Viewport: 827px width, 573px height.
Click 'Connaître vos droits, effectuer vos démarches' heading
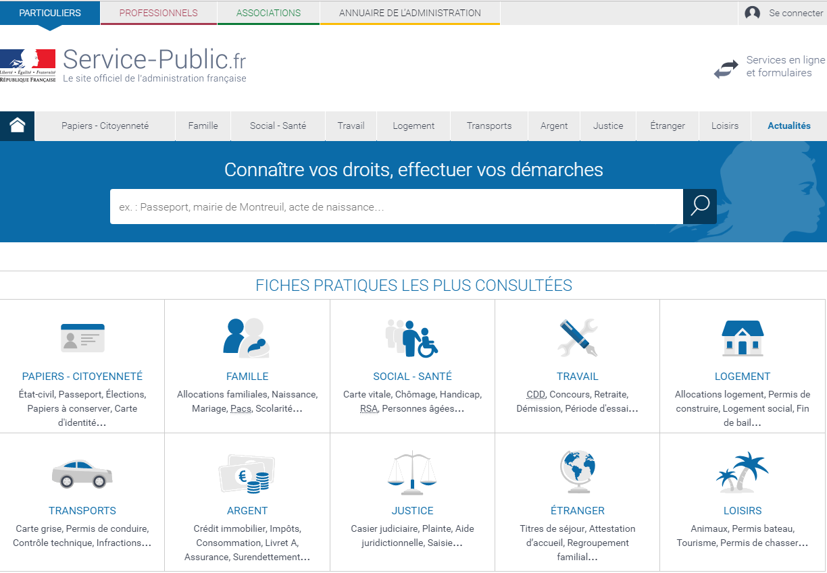(413, 169)
